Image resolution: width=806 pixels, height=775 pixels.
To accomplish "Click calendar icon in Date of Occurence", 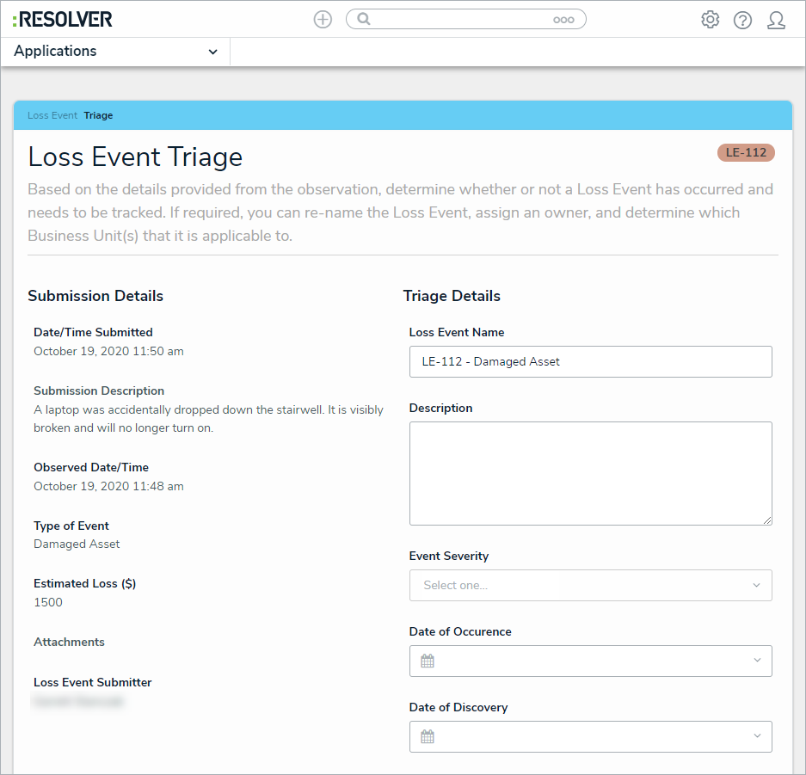I will pos(428,661).
